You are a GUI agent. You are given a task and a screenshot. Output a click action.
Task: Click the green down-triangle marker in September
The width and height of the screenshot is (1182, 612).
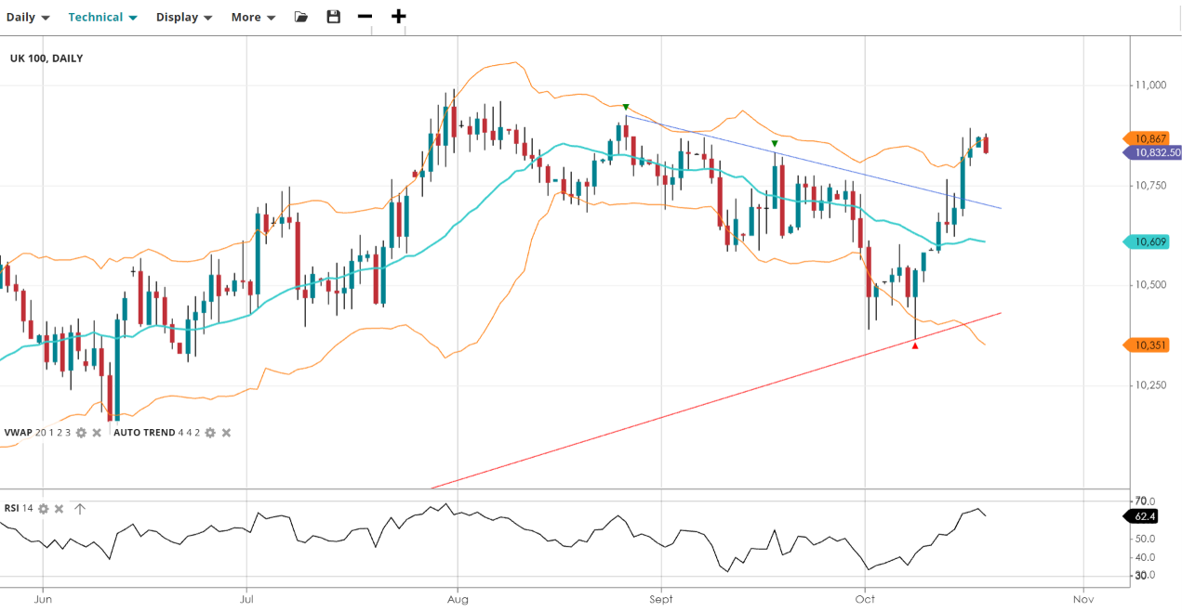coord(775,143)
